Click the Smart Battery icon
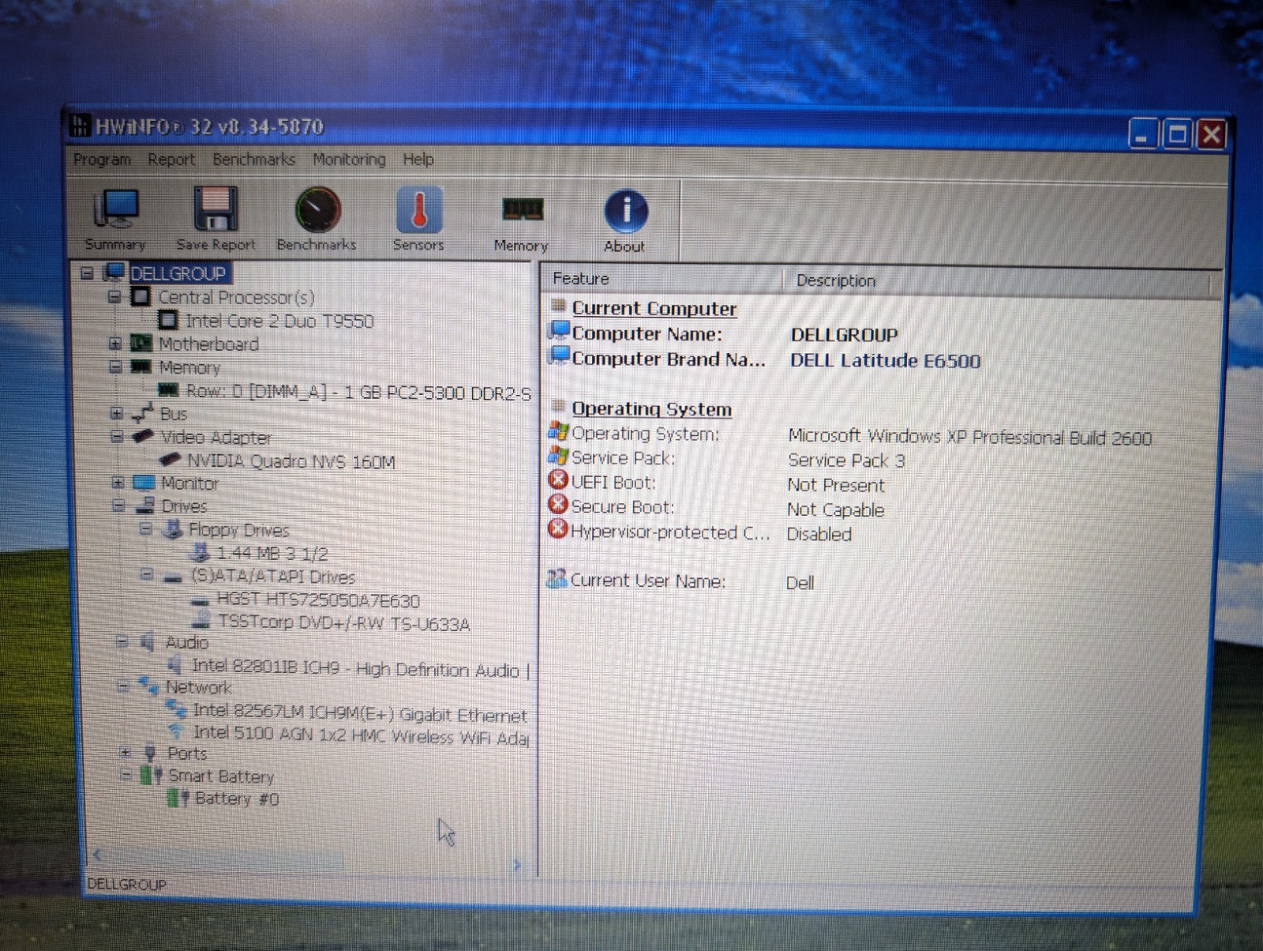The height and width of the screenshot is (951, 1263). (152, 775)
